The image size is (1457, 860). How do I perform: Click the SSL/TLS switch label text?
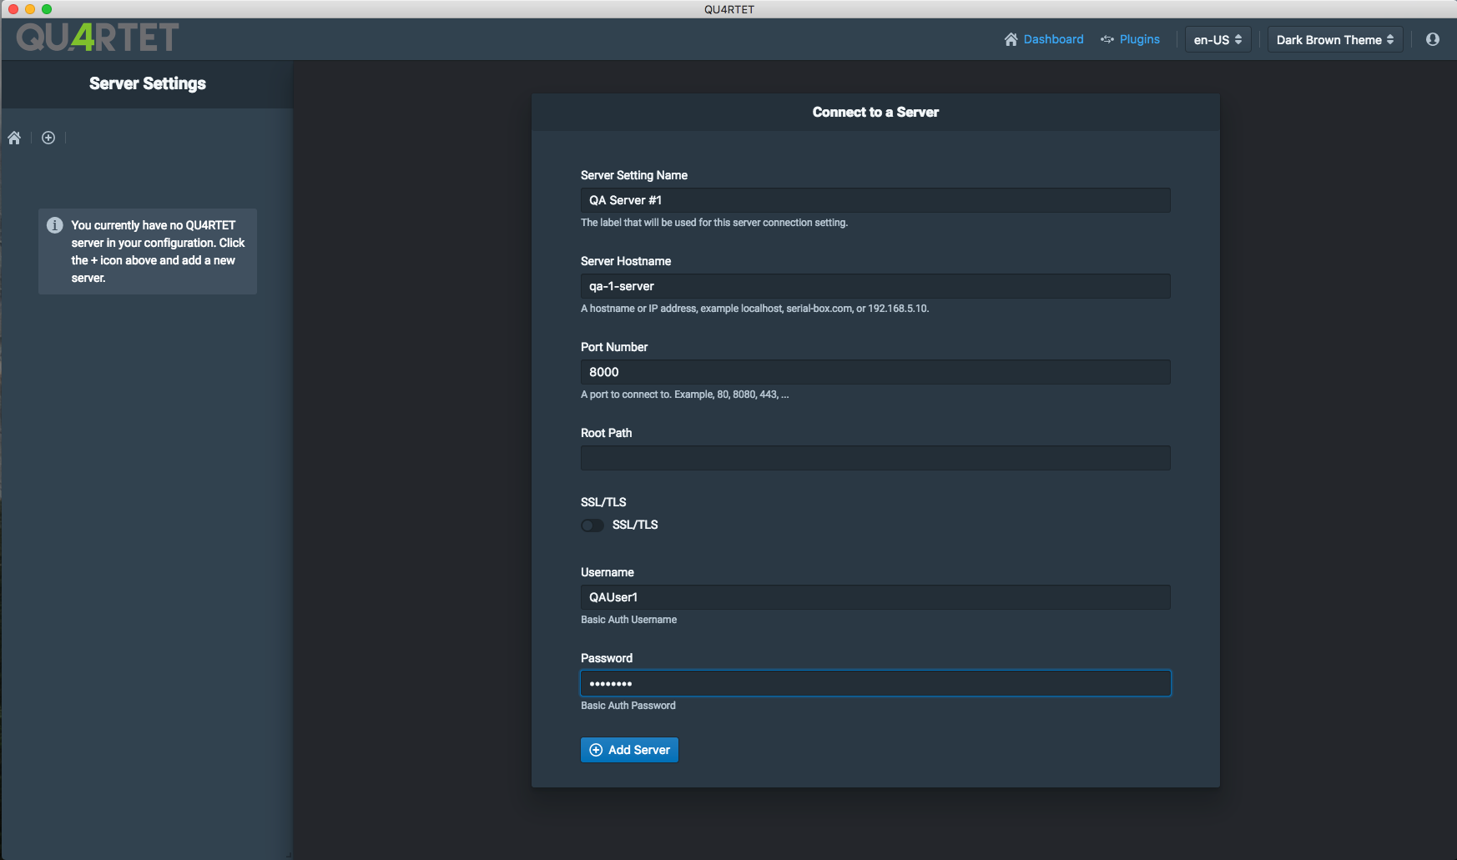point(635,525)
